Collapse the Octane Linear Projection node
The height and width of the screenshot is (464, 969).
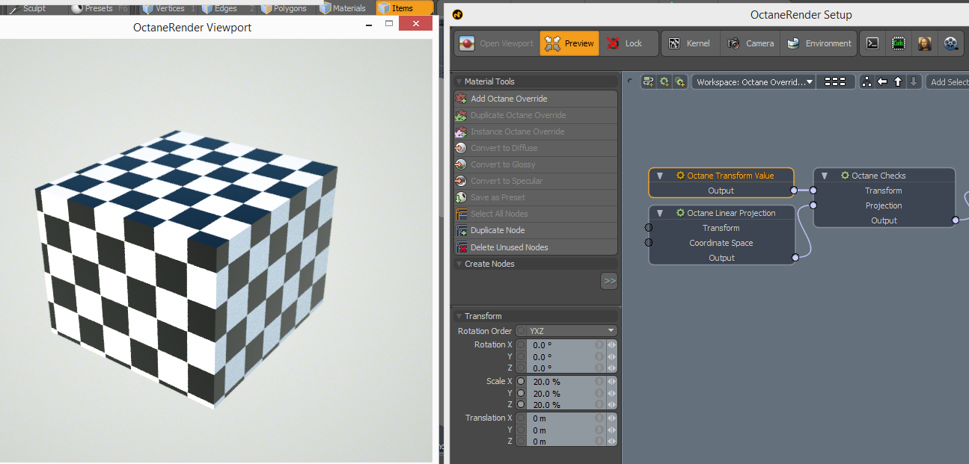pos(660,213)
